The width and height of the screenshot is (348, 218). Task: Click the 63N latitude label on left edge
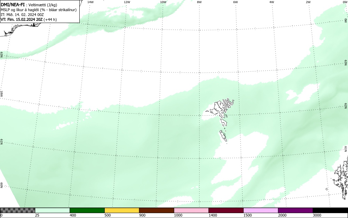[x=1, y=55]
